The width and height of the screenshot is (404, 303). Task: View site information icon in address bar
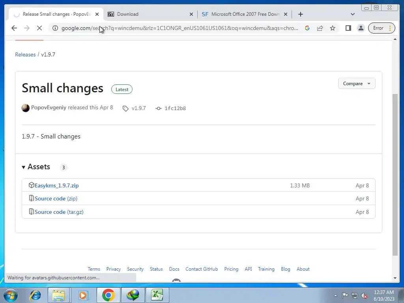55,28
